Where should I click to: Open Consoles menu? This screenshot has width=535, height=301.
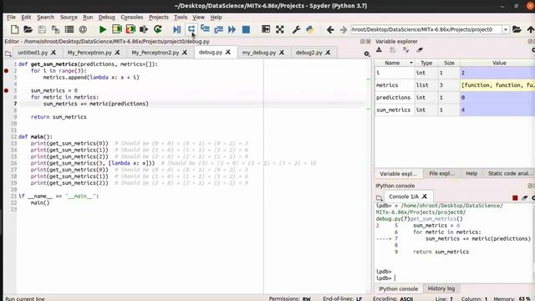(132, 17)
